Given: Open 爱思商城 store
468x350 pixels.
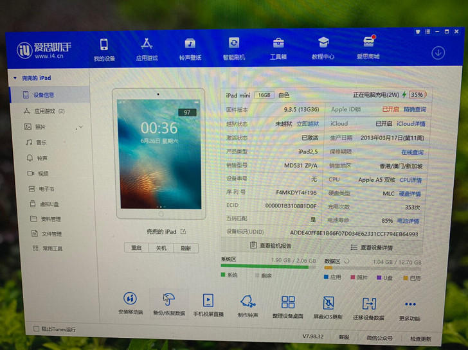Looking at the screenshot, I should 368,48.
